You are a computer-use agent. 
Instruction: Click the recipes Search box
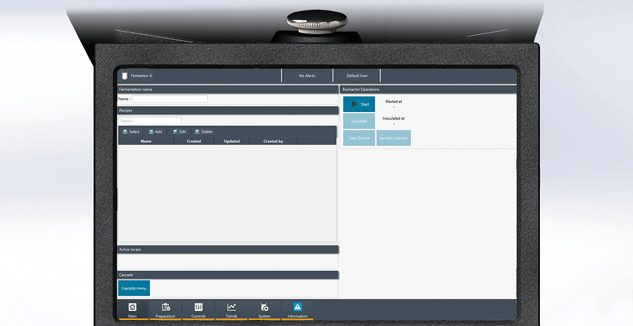150,121
